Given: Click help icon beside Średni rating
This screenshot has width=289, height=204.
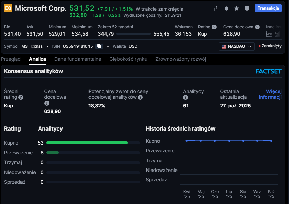Looking at the screenshot, I should 21,97.
